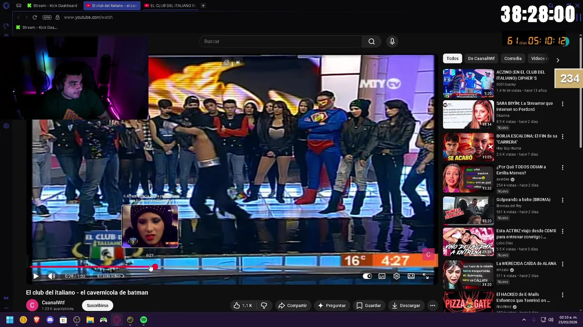Open options for BORJA ESCALONA video
The height and width of the screenshot is (327, 583).
pyautogui.click(x=563, y=137)
